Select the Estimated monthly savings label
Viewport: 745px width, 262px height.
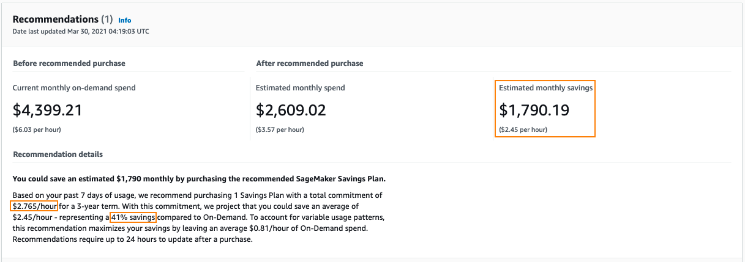click(545, 88)
